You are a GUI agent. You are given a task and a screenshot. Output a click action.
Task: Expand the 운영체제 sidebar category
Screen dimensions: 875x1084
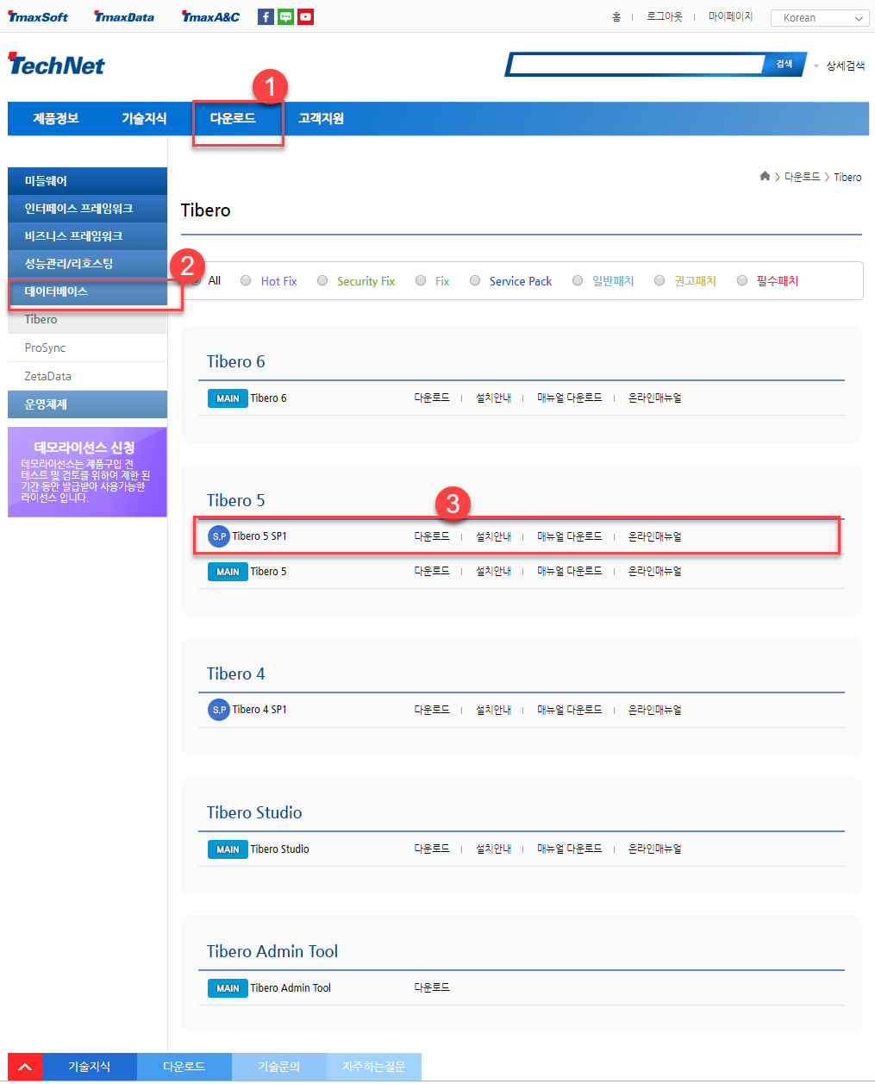pyautogui.click(x=87, y=404)
